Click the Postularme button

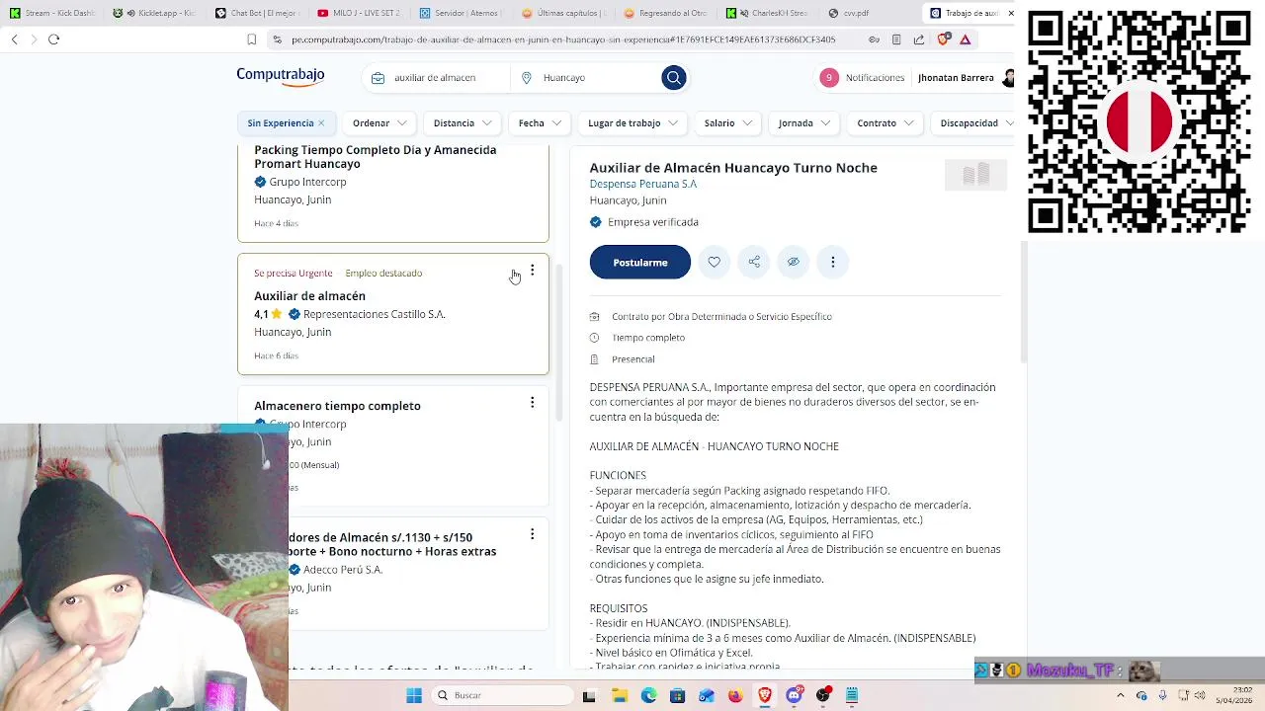coord(640,262)
